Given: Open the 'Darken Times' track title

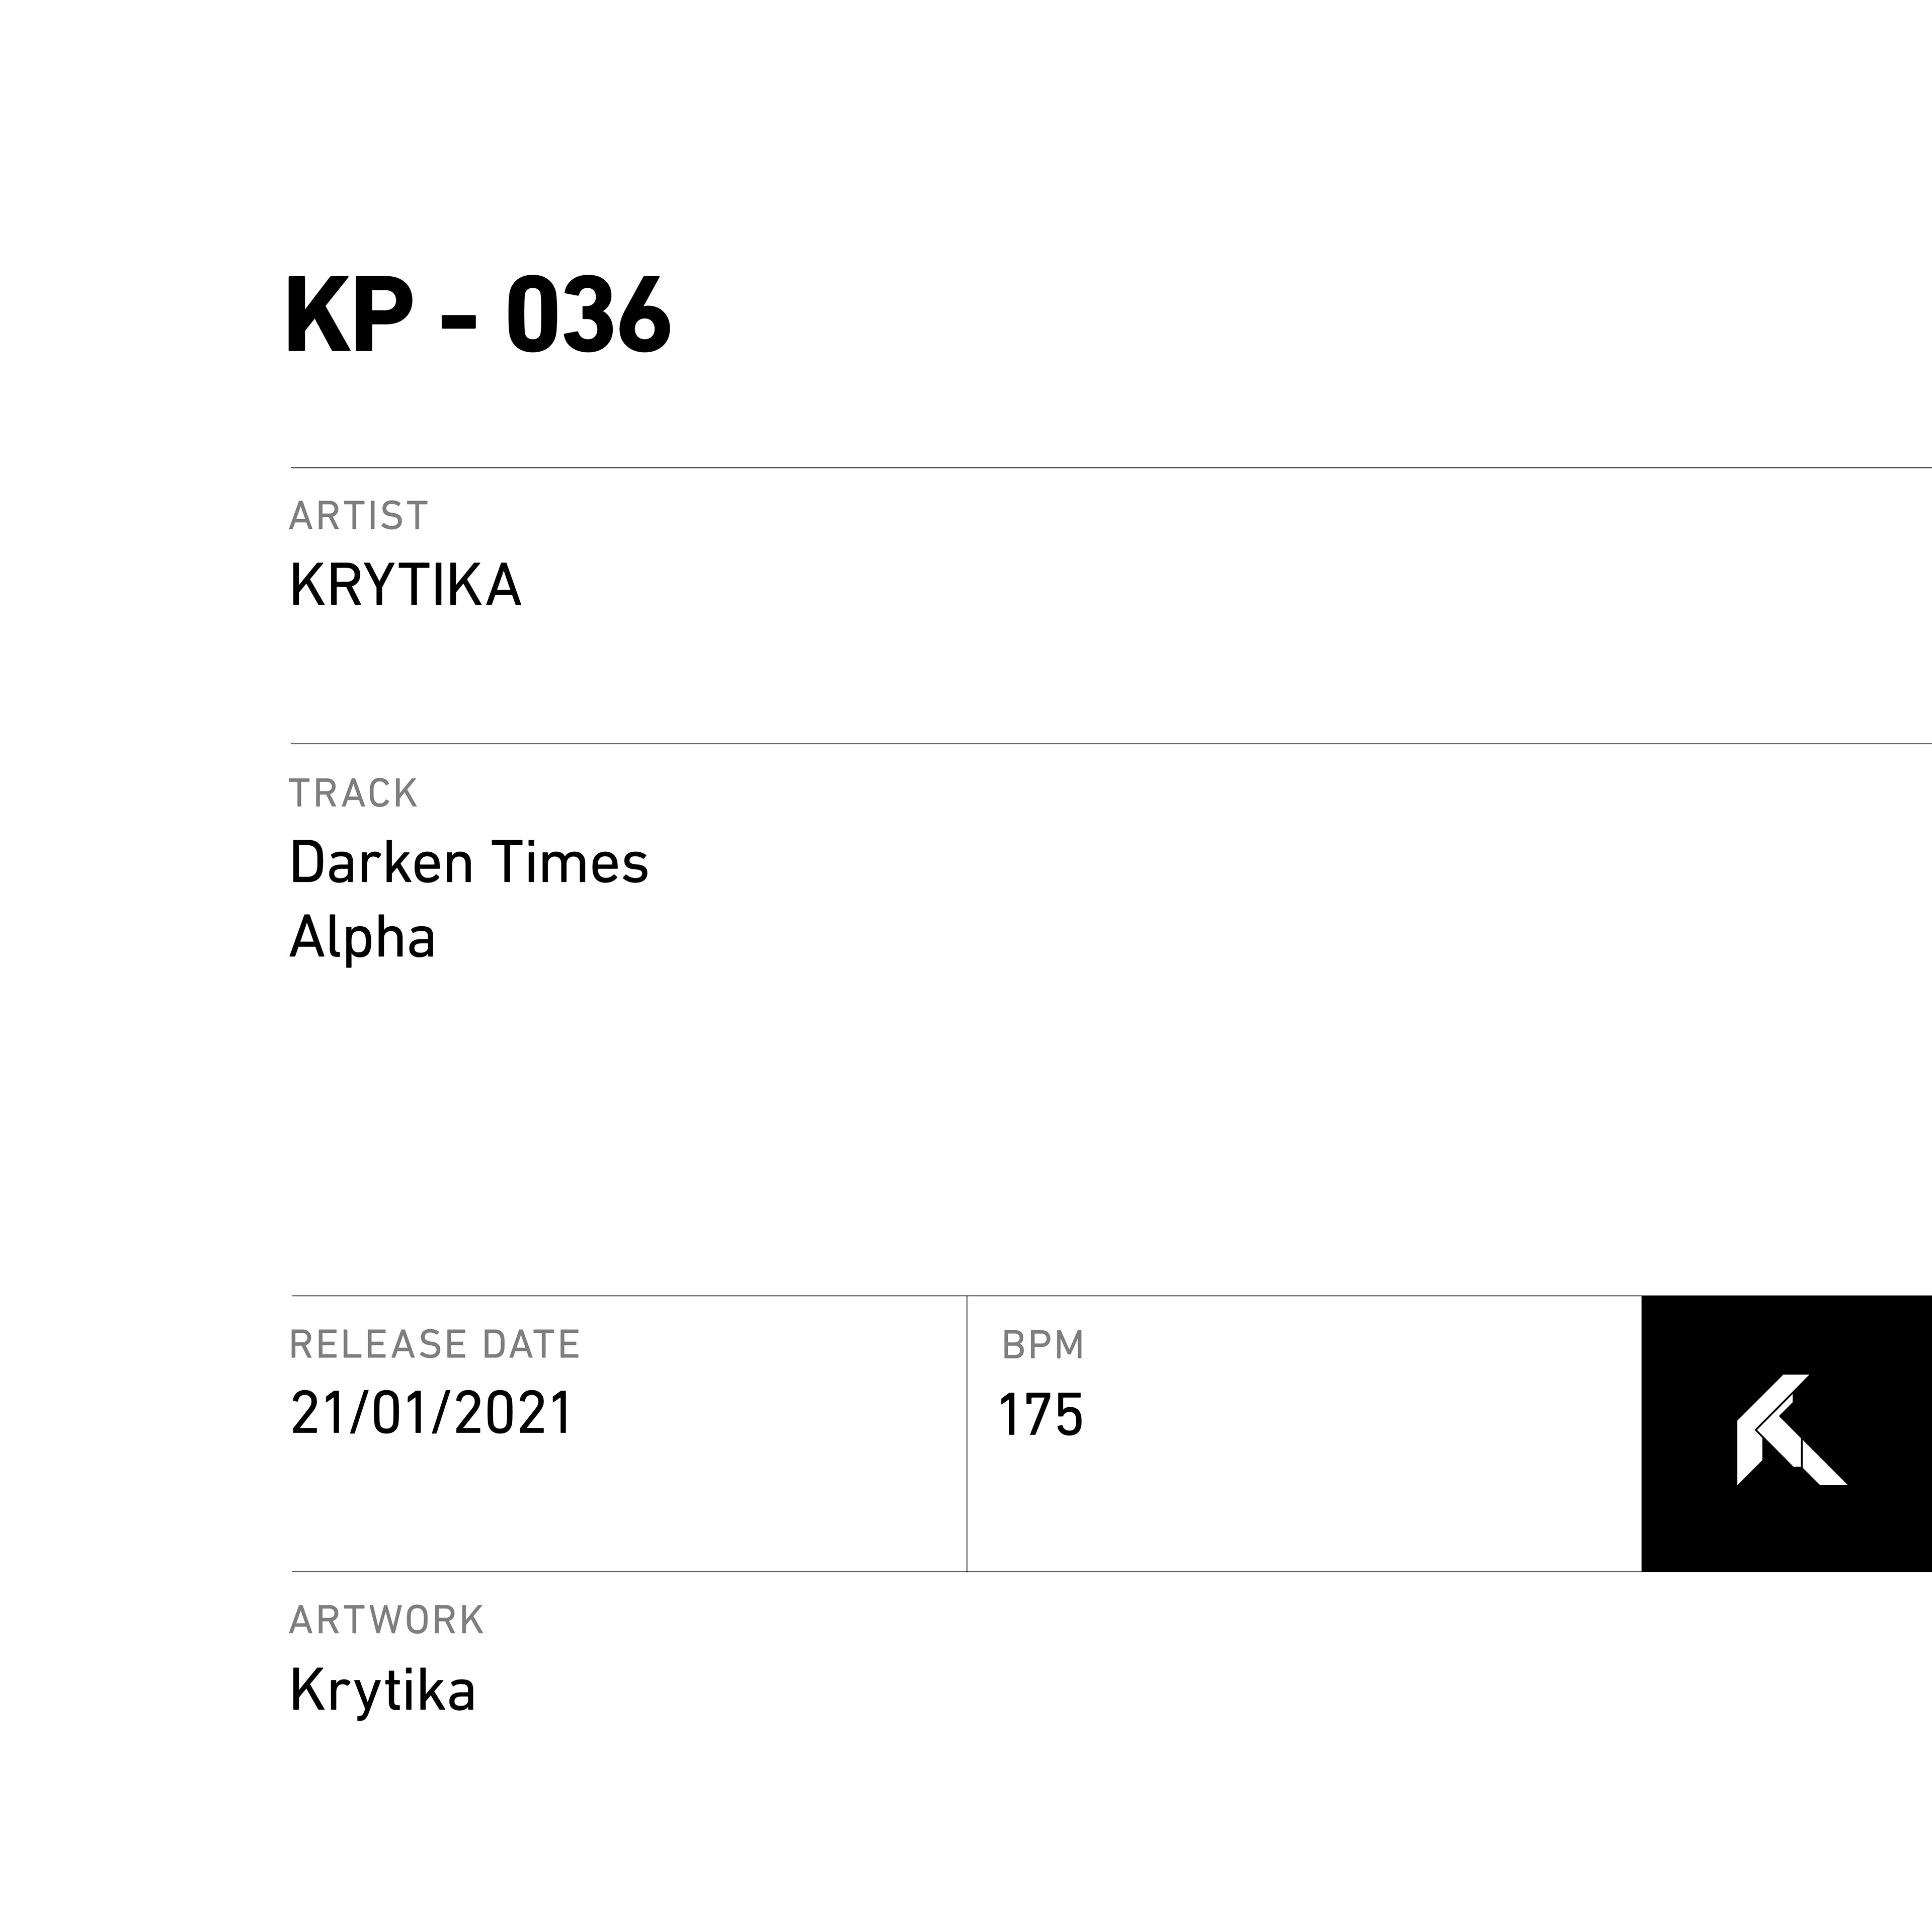Looking at the screenshot, I should coord(469,863).
